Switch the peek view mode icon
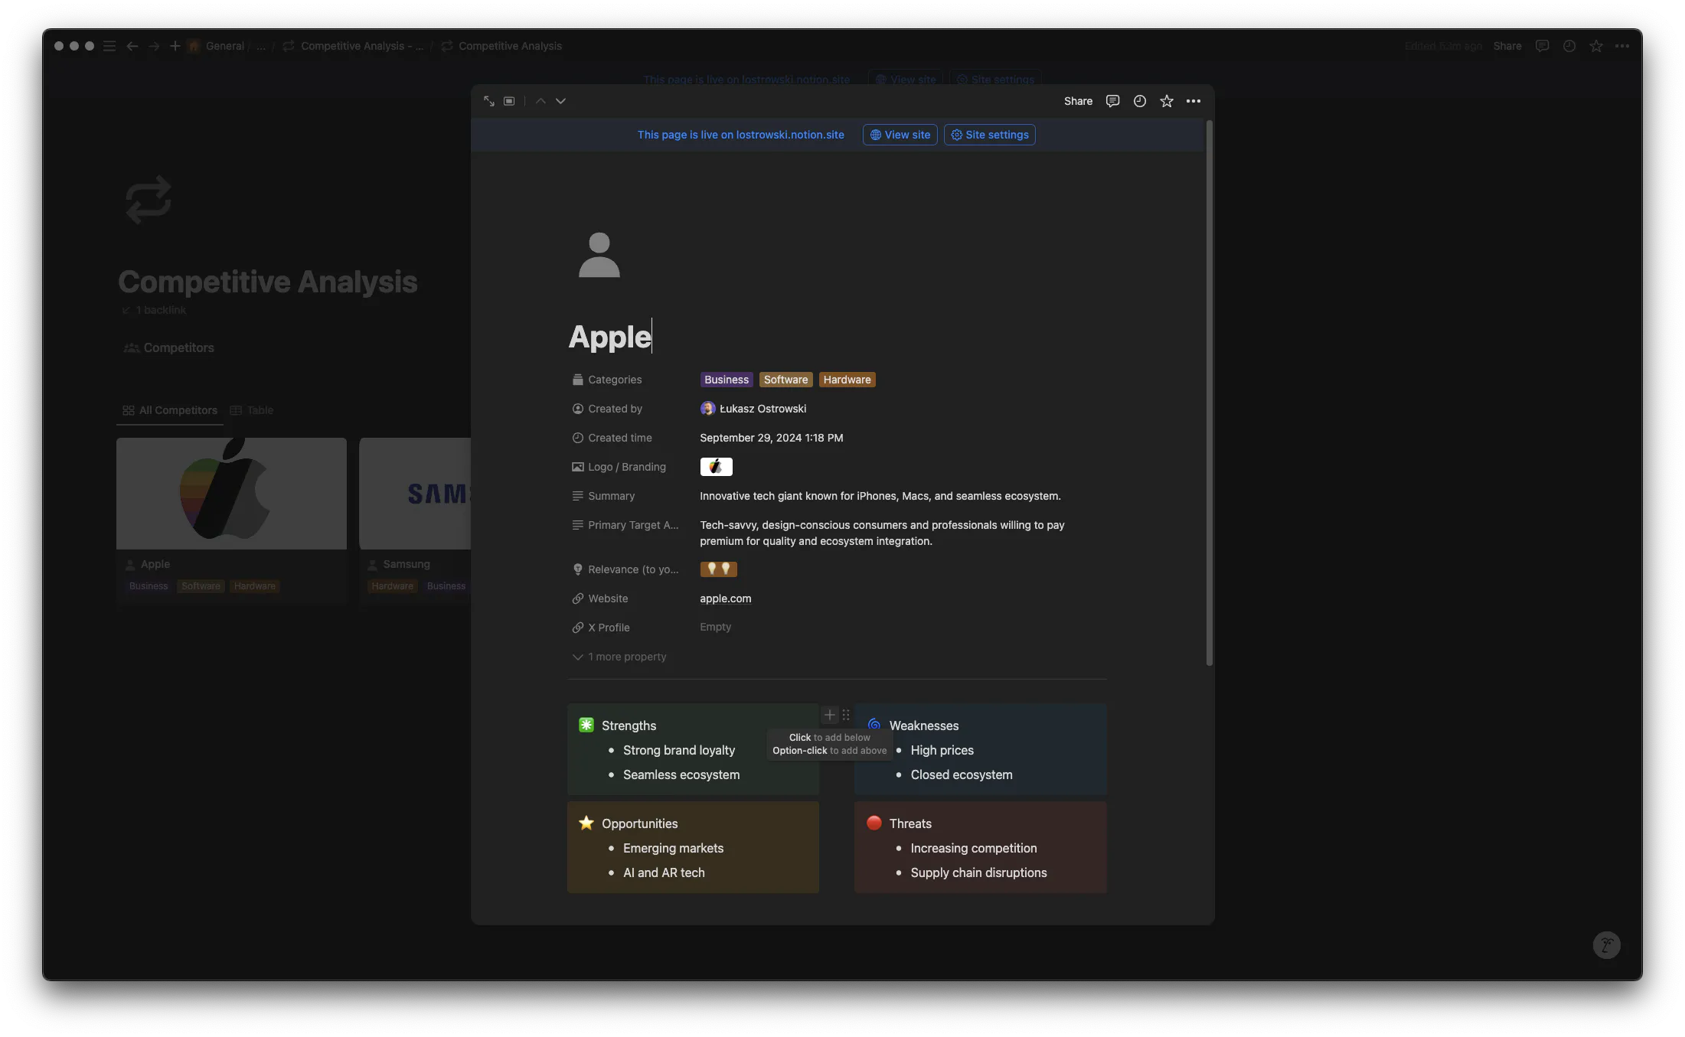The width and height of the screenshot is (1685, 1037). [x=509, y=101]
